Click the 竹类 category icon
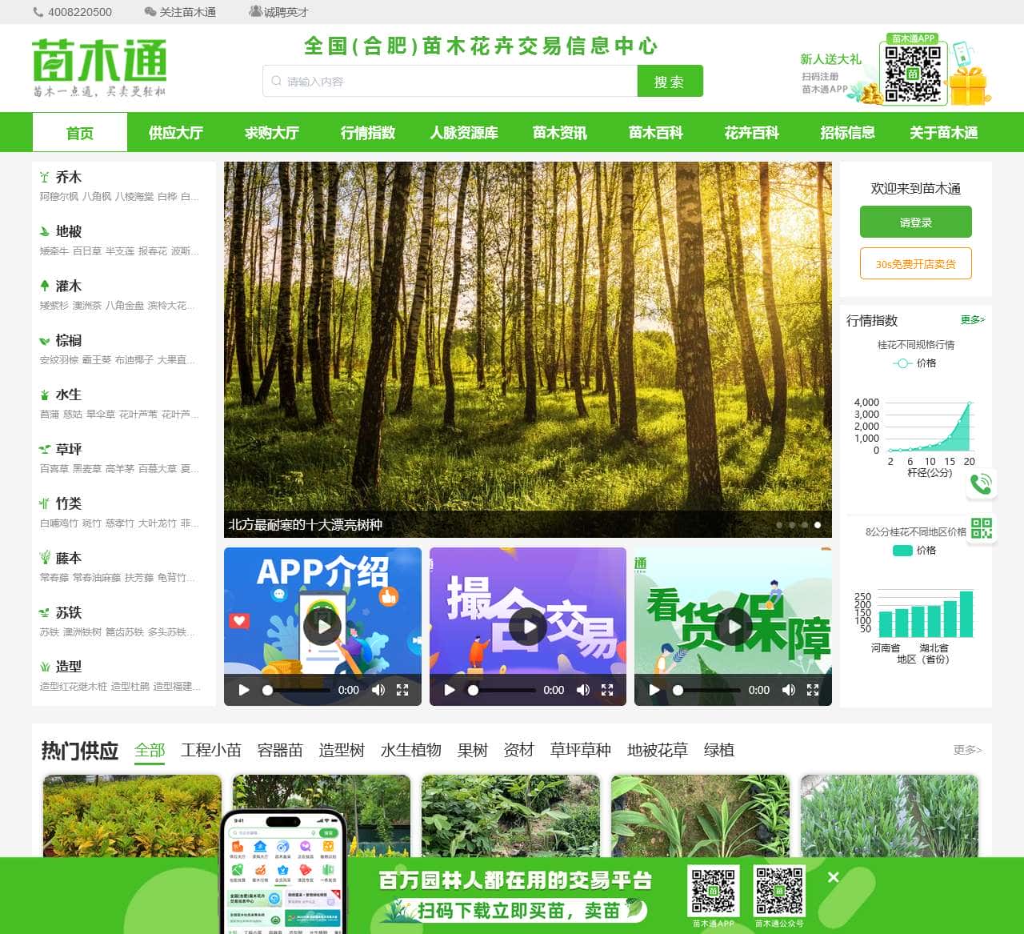 [x=45, y=503]
